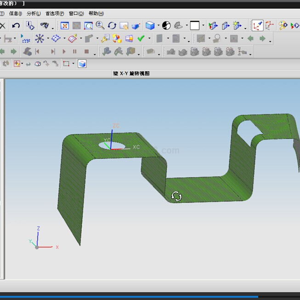Click the Undo arrow icon

[16, 26]
